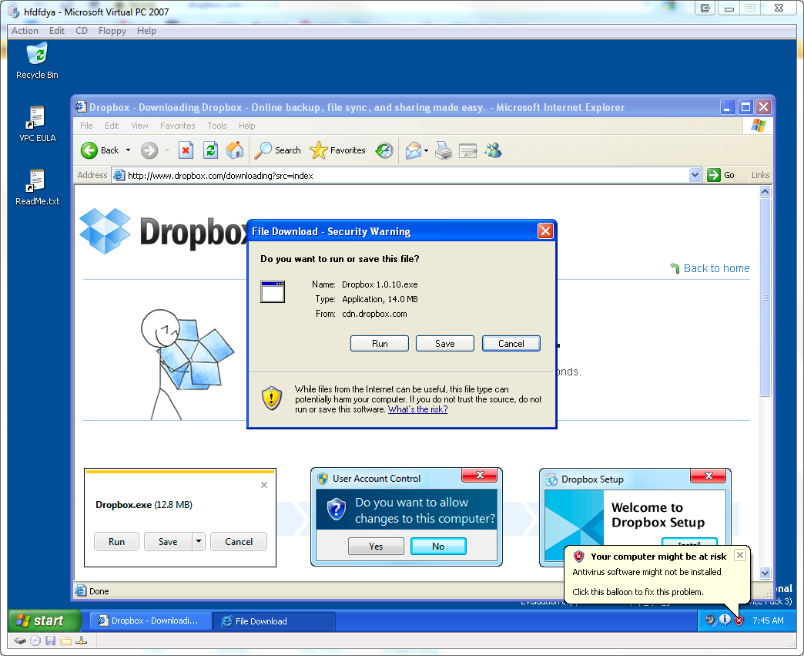804x656 pixels.
Task: Click the Mail envelope icon in IE toolbar
Action: (414, 150)
